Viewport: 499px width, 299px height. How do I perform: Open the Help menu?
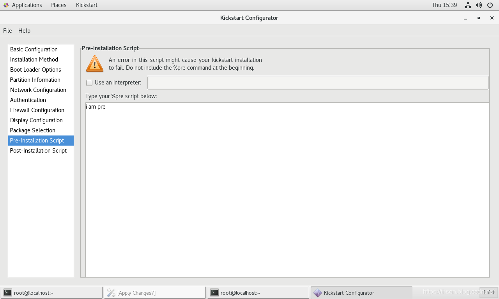click(x=24, y=31)
